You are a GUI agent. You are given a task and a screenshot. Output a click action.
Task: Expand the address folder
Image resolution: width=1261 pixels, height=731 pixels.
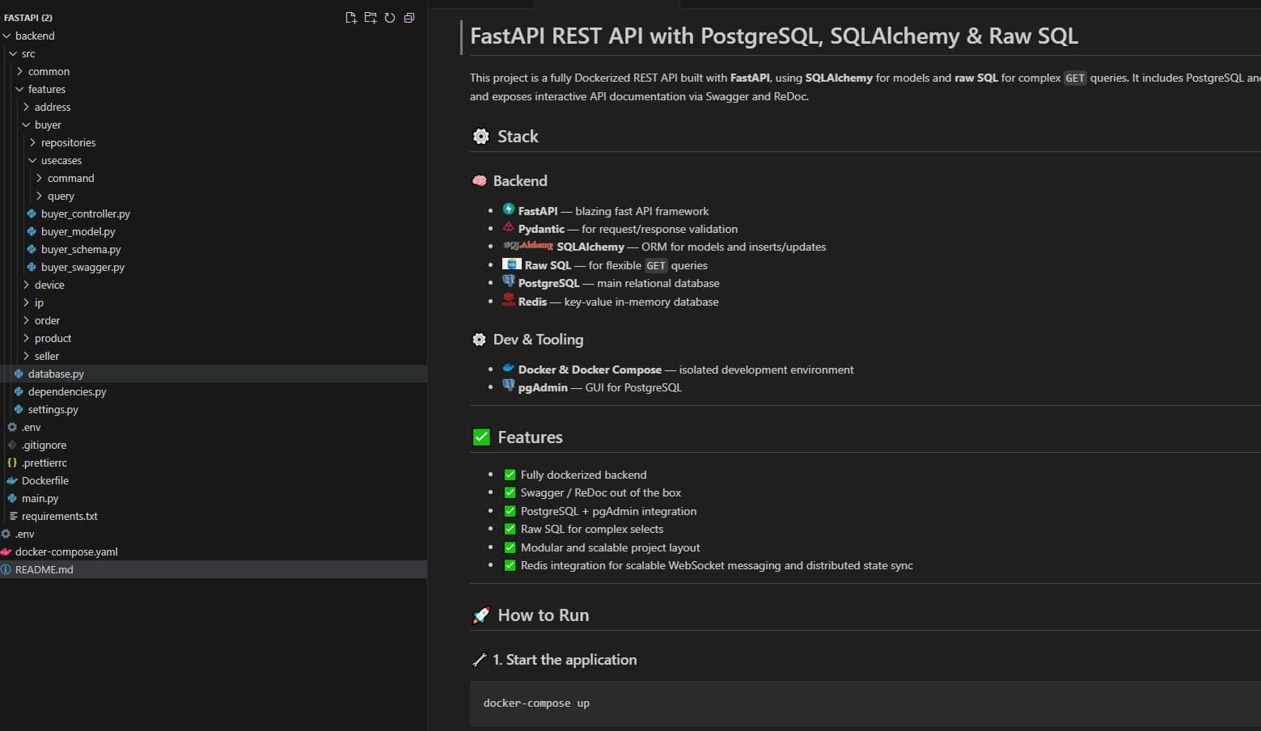coord(27,107)
